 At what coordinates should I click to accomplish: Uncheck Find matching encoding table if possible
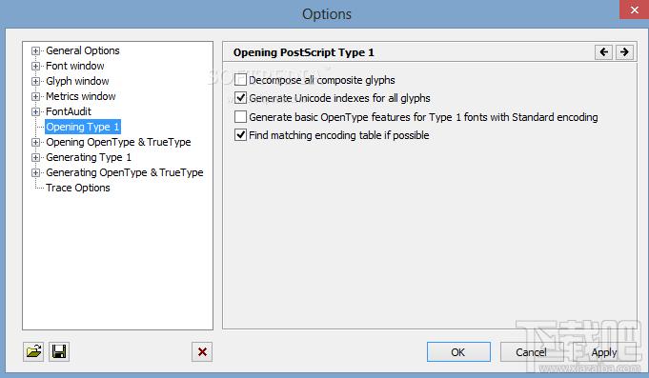tap(240, 135)
